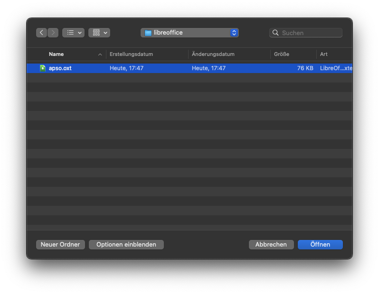
Task: Create a folder with Neuer Ordner
Action: [x=60, y=245]
